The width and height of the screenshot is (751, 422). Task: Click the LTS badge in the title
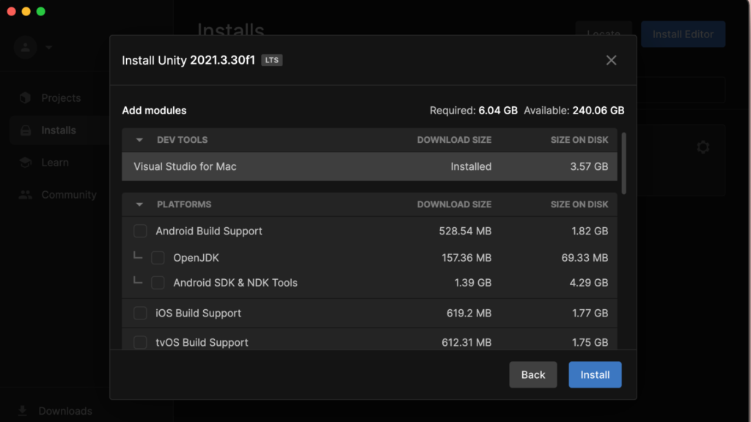pos(271,60)
